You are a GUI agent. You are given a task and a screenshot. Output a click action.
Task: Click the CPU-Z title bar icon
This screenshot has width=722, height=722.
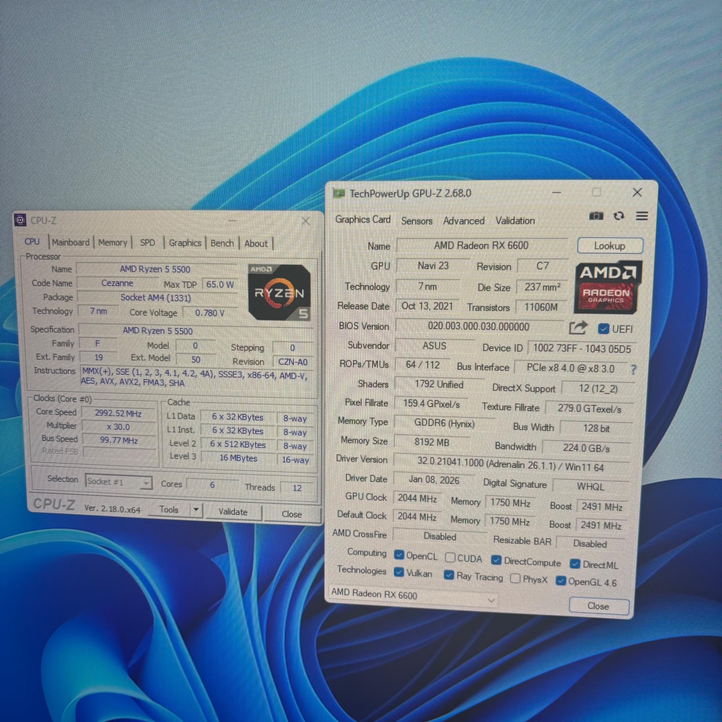tap(20, 220)
